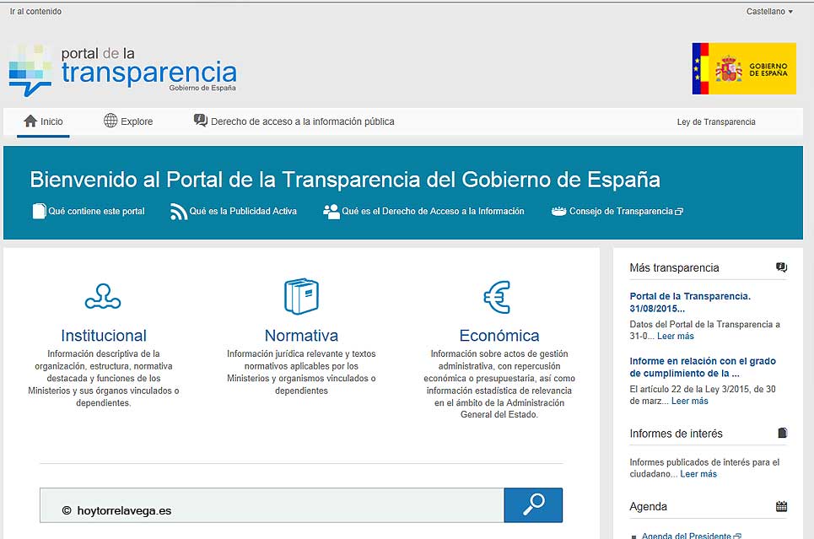Viewport: 814px width, 539px height.
Task: Open the calendar icon beside Agenda
Action: 781,505
